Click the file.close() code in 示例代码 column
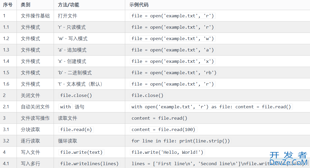This screenshot has width=310, height=168. 147,95
